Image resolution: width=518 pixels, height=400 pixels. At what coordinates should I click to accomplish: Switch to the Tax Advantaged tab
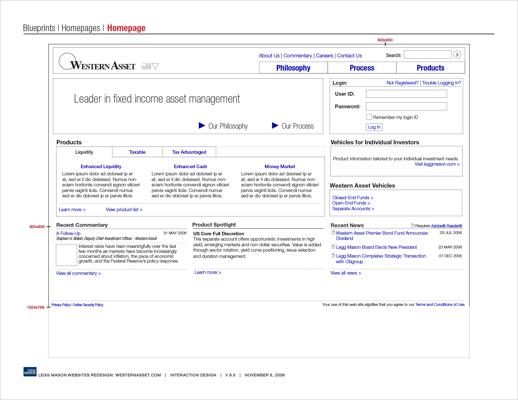tap(189, 152)
